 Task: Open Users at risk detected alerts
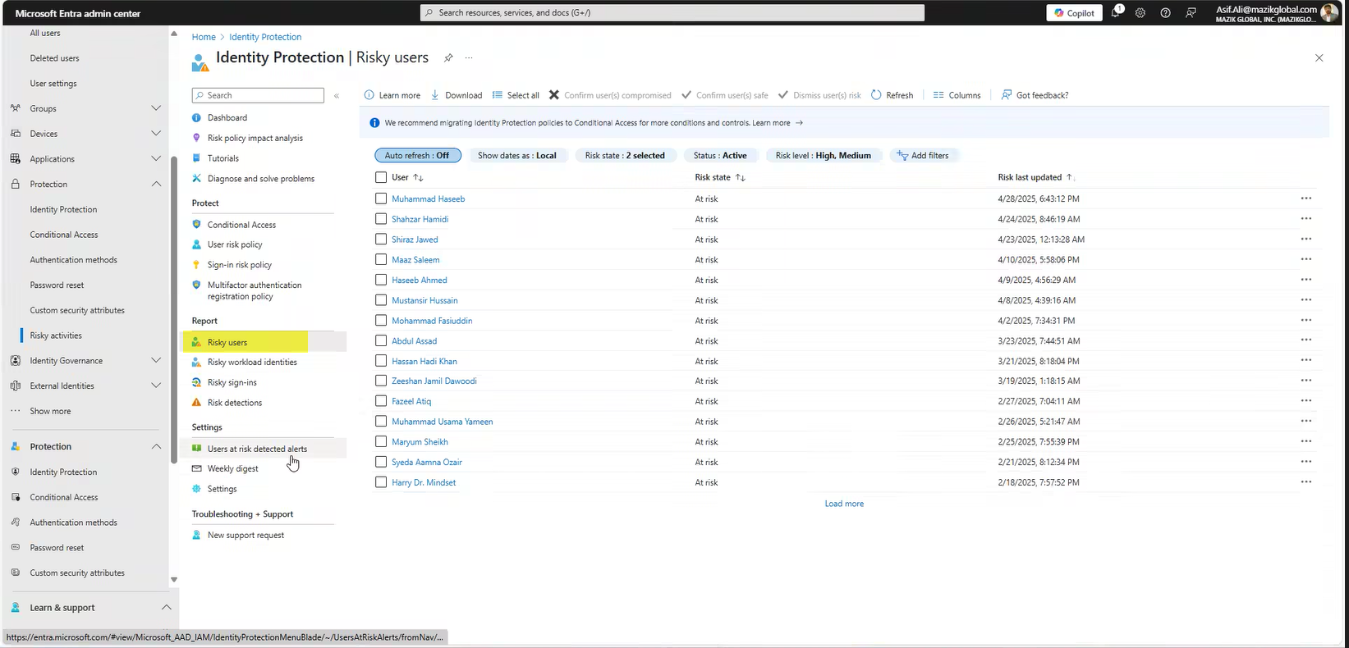256,449
